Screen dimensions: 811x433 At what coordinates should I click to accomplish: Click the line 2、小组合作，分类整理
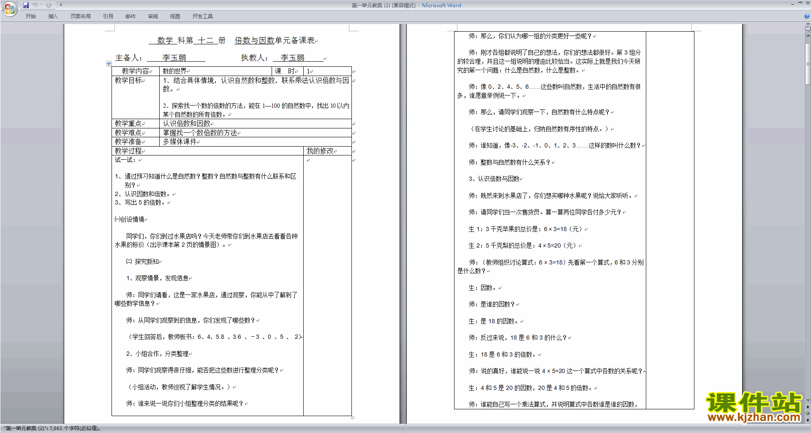(158, 354)
